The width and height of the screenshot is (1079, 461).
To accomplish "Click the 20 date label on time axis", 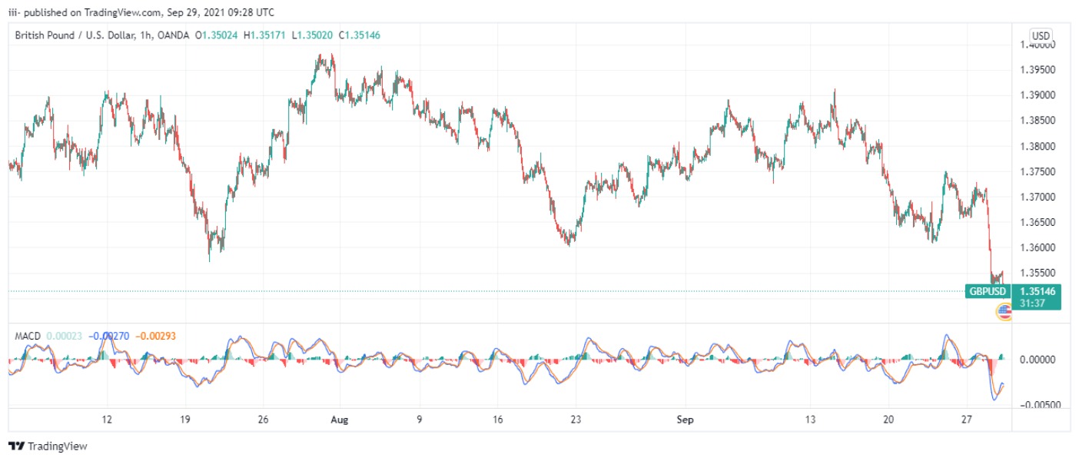I will pos(888,420).
